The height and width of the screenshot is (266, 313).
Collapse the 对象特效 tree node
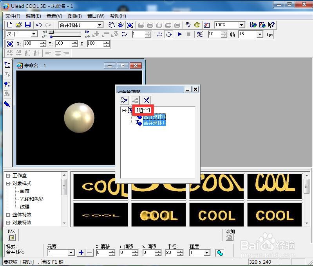(8, 223)
